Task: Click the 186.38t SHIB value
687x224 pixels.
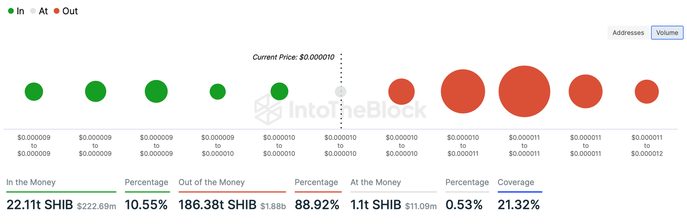Action: pos(217,205)
